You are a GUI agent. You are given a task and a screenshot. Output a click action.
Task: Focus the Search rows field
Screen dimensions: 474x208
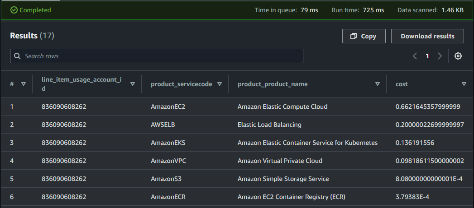tap(157, 56)
